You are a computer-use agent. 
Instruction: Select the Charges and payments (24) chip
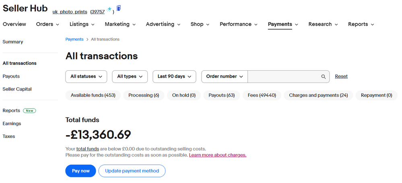318,95
